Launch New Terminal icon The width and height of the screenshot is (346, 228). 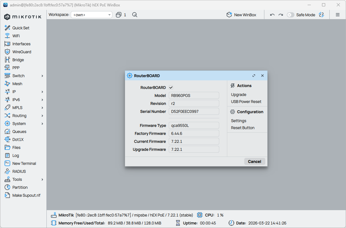tap(7, 163)
